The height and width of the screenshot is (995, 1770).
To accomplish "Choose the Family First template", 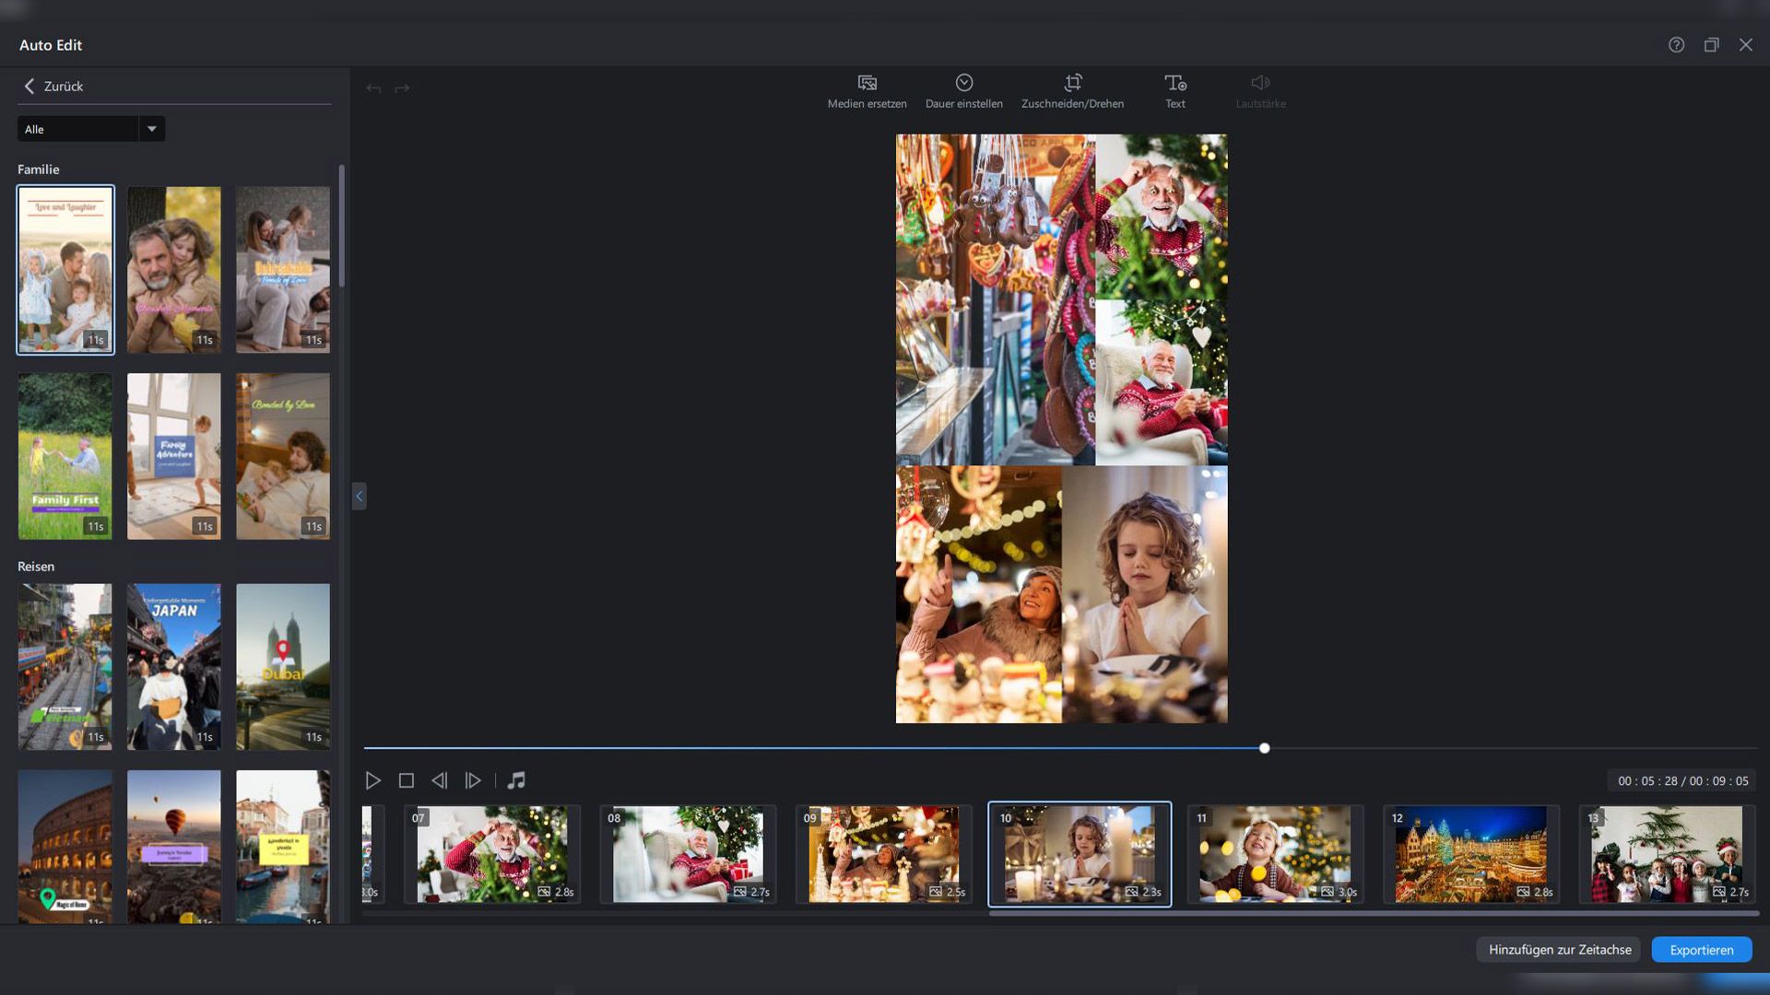I will point(65,456).
